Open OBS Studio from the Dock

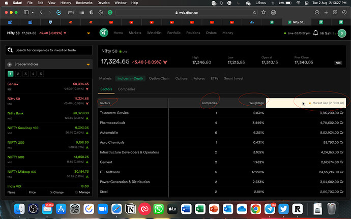click(34, 209)
